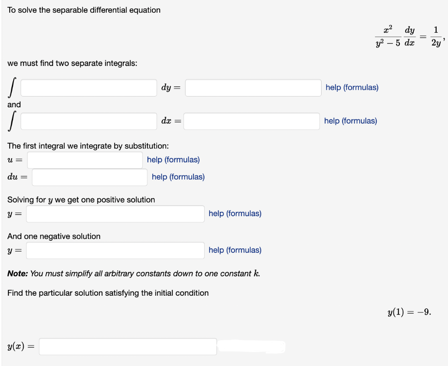Select the answer box after dx =

(x=252, y=121)
